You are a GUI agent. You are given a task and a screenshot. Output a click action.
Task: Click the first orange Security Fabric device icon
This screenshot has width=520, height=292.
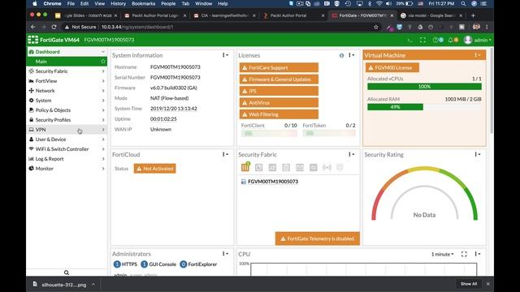(x=245, y=167)
